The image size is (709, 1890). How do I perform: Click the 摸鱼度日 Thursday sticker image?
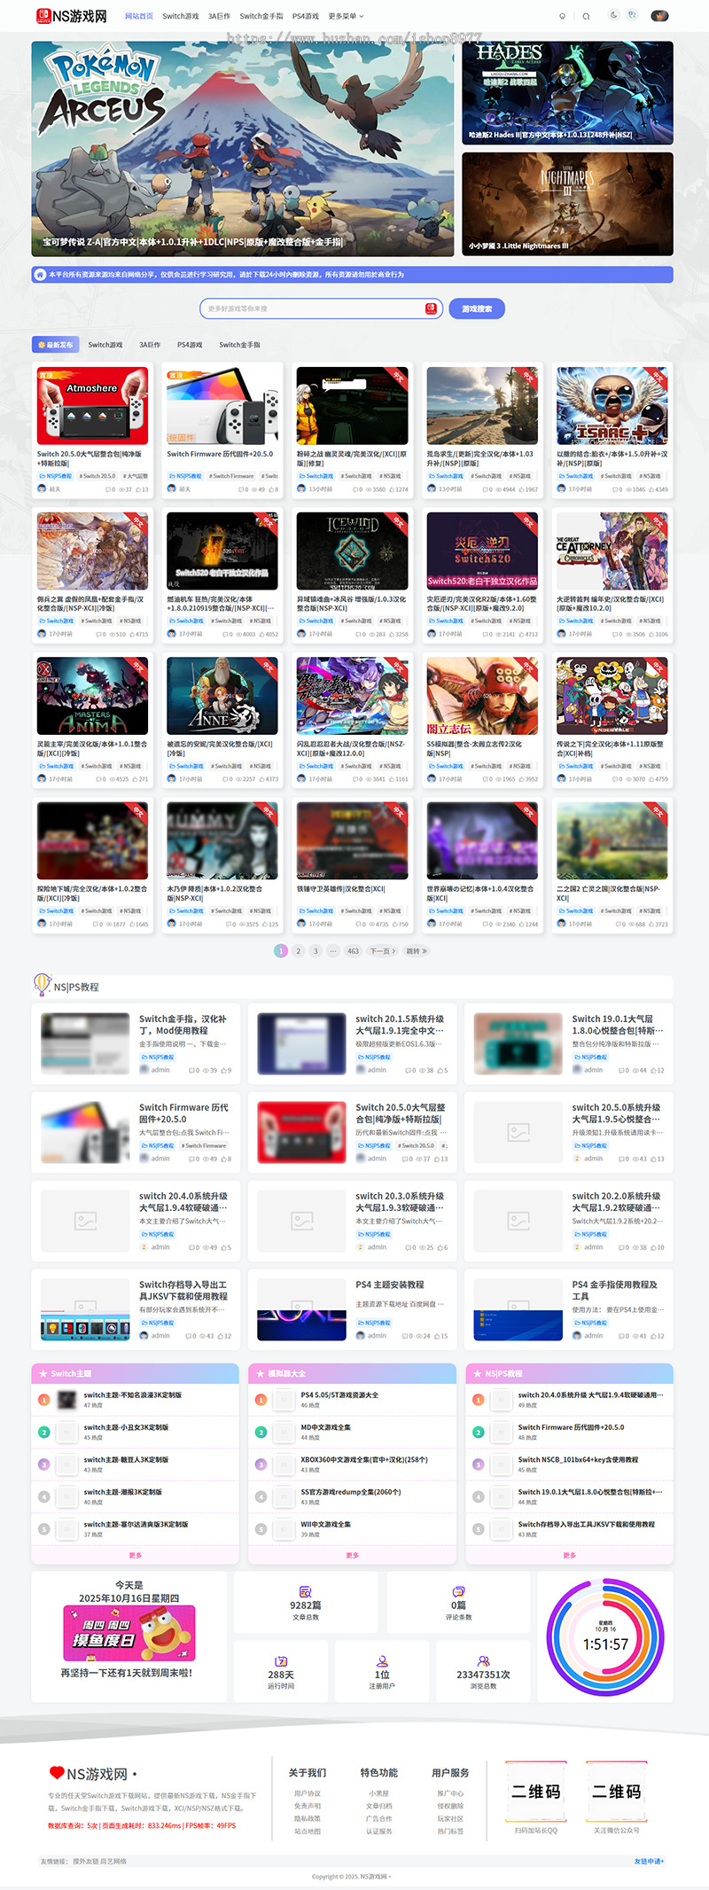(x=129, y=1633)
